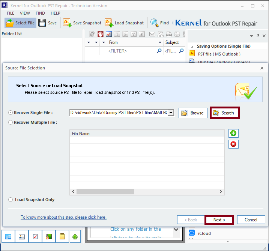269x251 pixels.
Task: Open the source file path dropdown
Action: [171, 113]
